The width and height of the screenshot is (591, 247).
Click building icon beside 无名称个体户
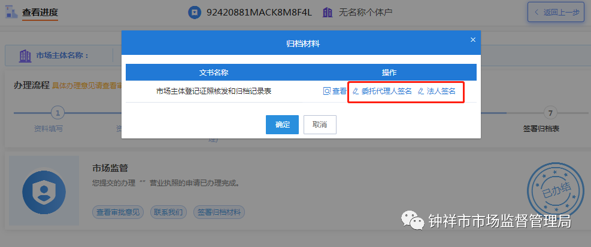click(328, 13)
